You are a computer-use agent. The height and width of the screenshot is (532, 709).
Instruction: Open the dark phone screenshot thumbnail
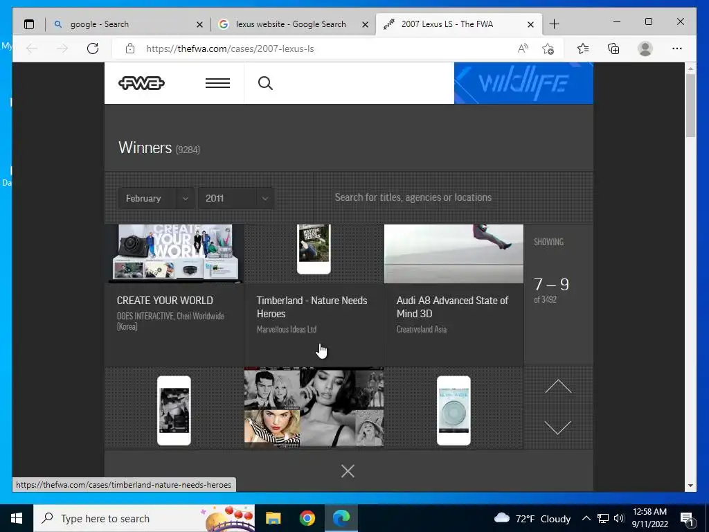coord(174,411)
